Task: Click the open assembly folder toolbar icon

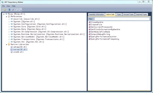Action: click(5, 10)
